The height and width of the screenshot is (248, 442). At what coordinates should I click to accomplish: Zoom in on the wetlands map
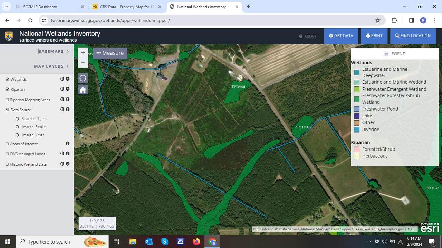[x=83, y=53]
